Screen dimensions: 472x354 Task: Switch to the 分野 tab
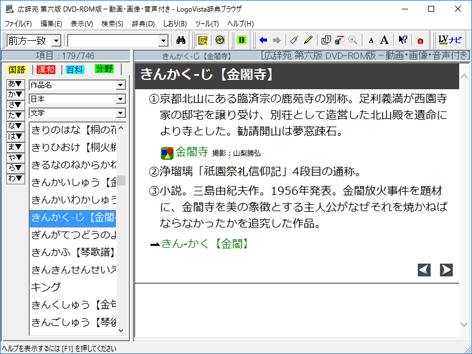click(104, 69)
